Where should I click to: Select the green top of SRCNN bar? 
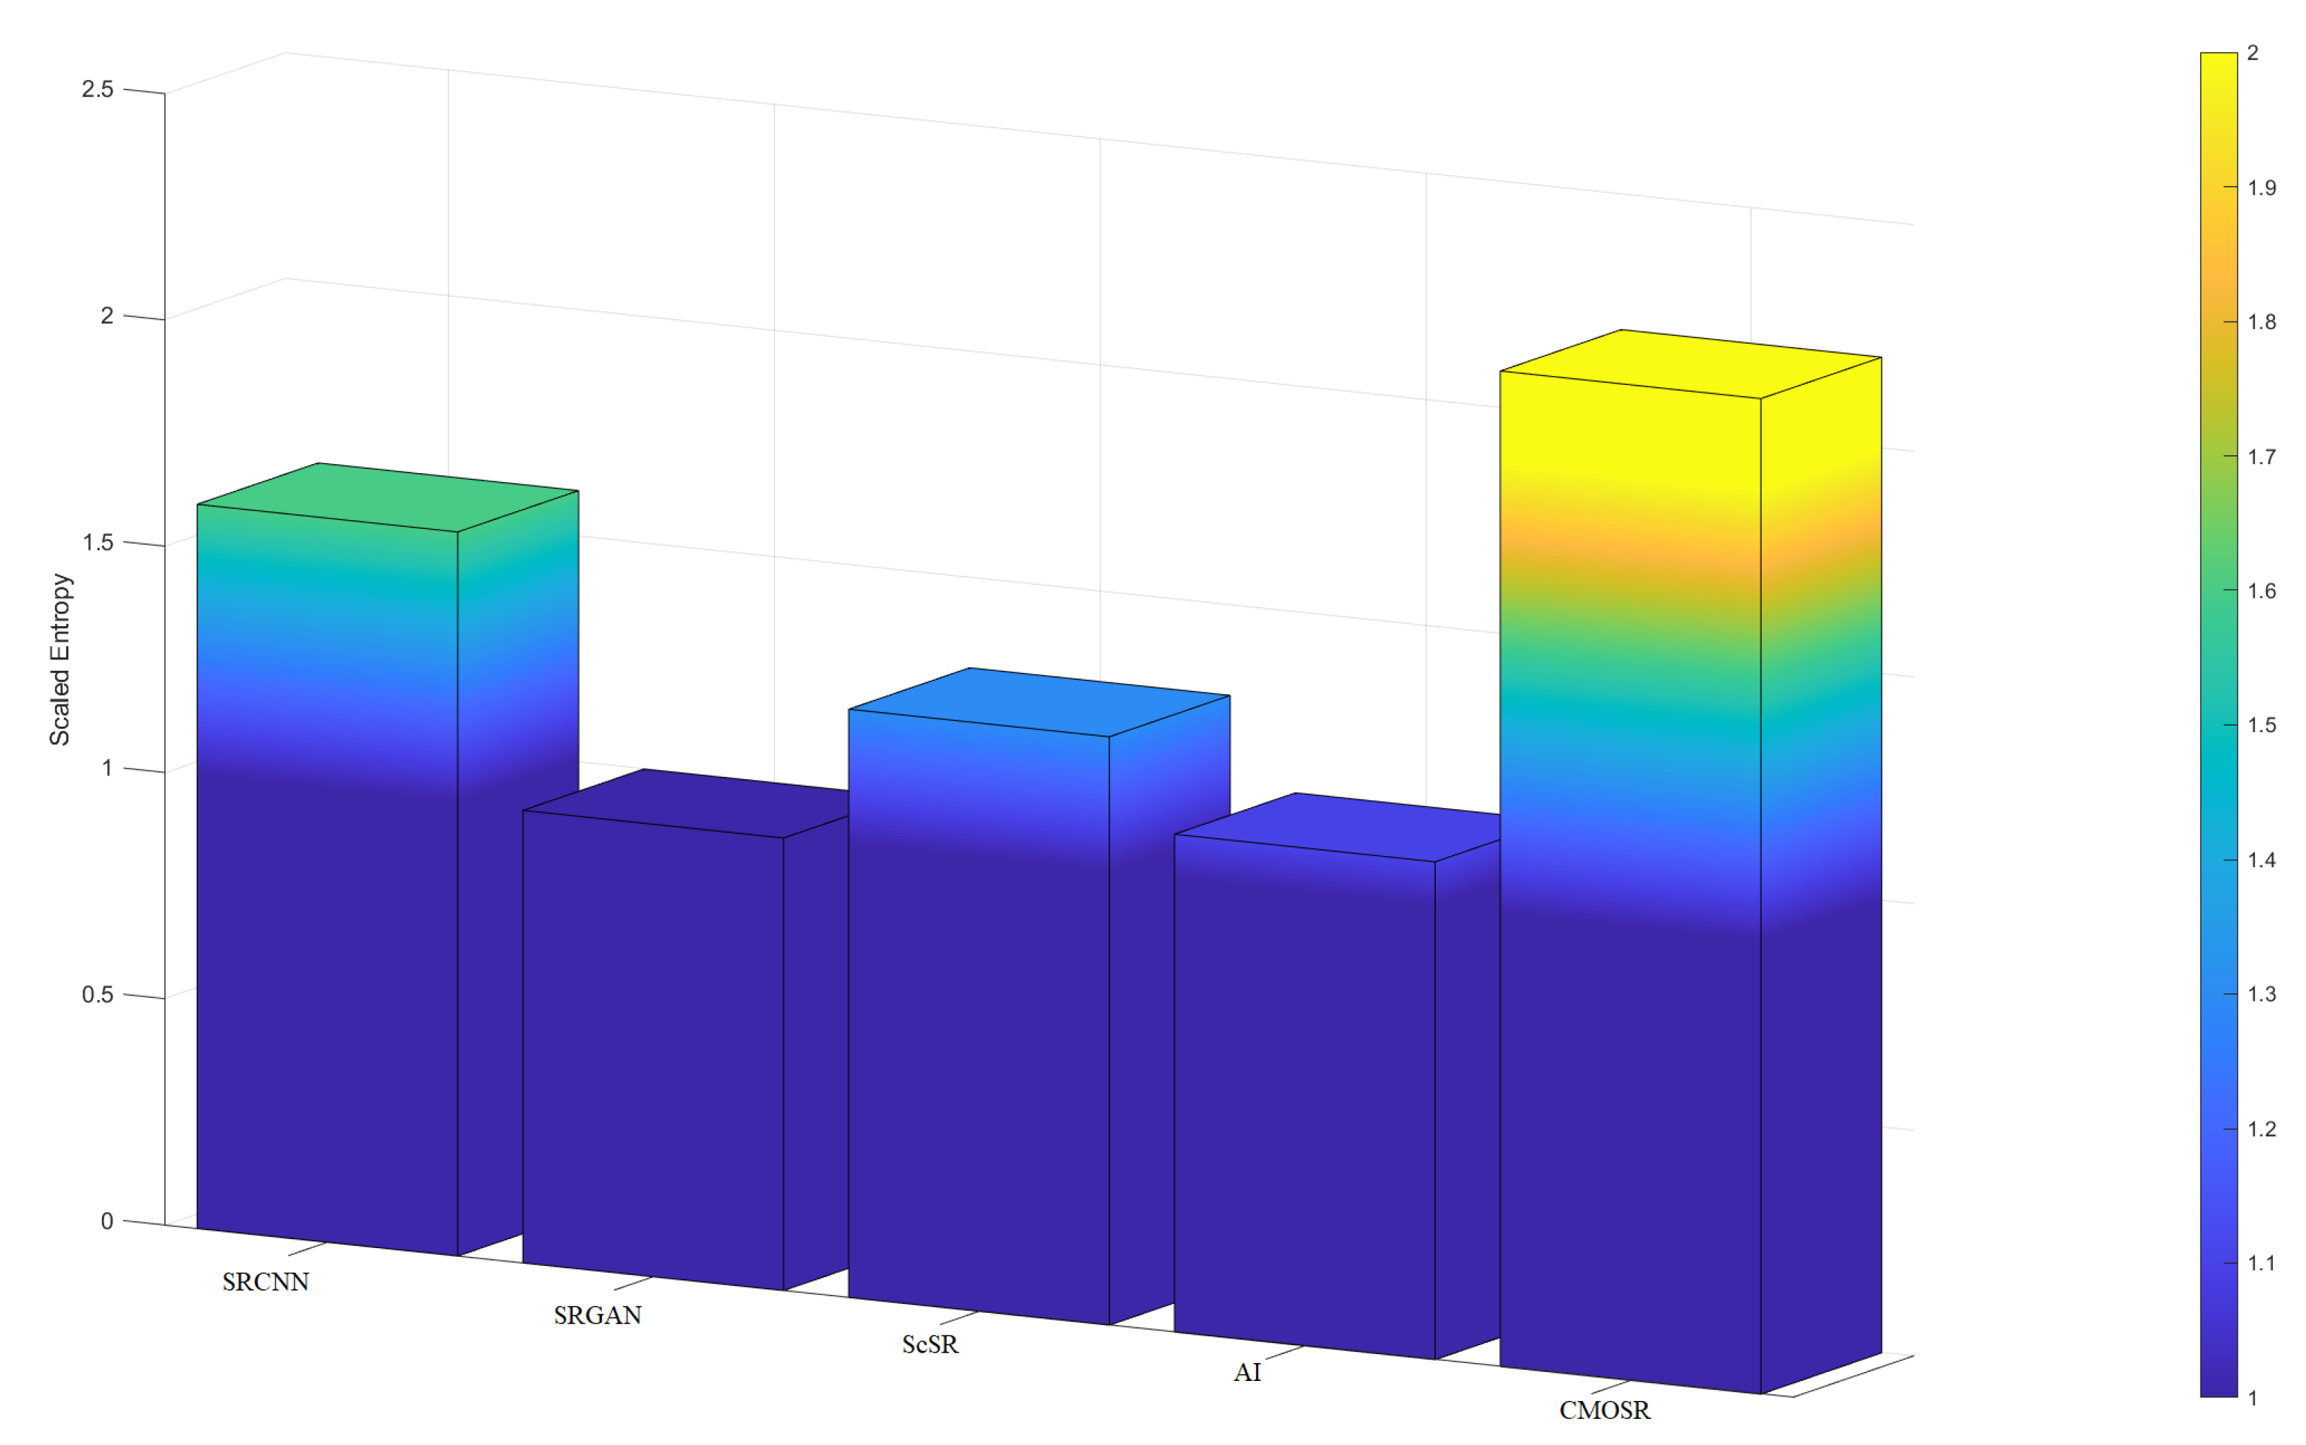pyautogui.click(x=388, y=498)
